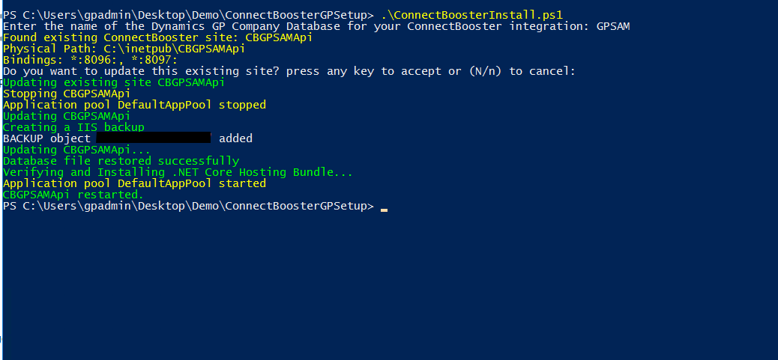
Task: Click the 'Creating a IIS backup' line
Action: coord(73,127)
